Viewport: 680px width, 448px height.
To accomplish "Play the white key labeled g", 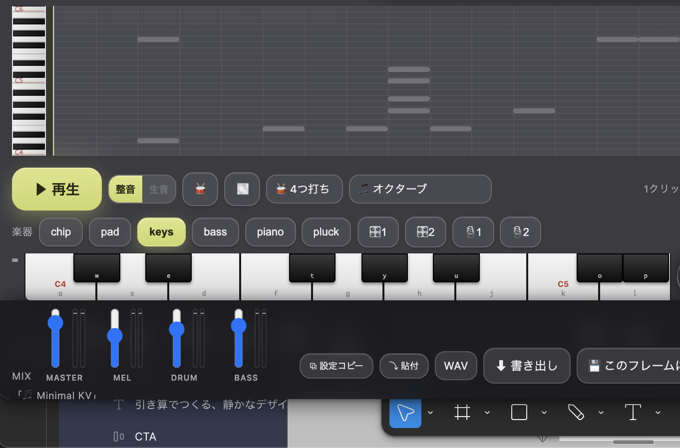I will (347, 291).
